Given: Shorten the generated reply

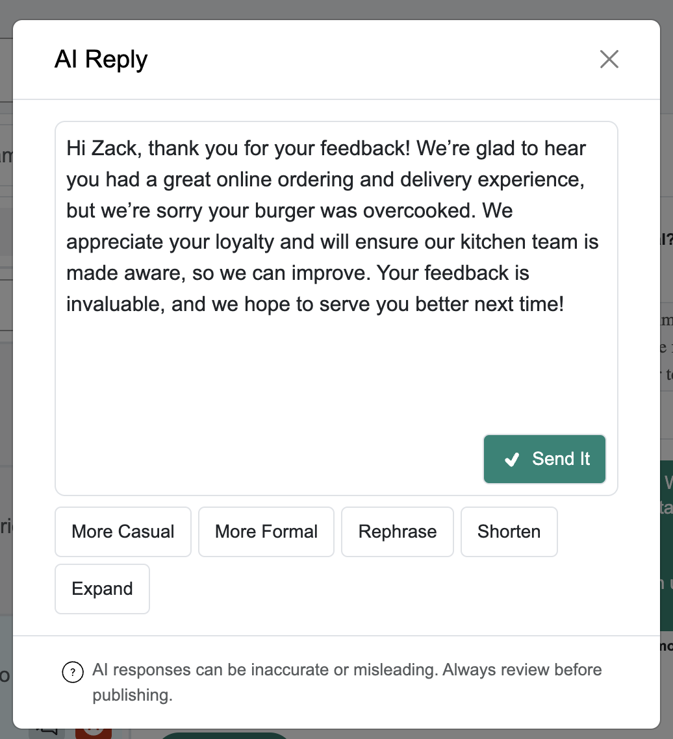Looking at the screenshot, I should [x=509, y=532].
